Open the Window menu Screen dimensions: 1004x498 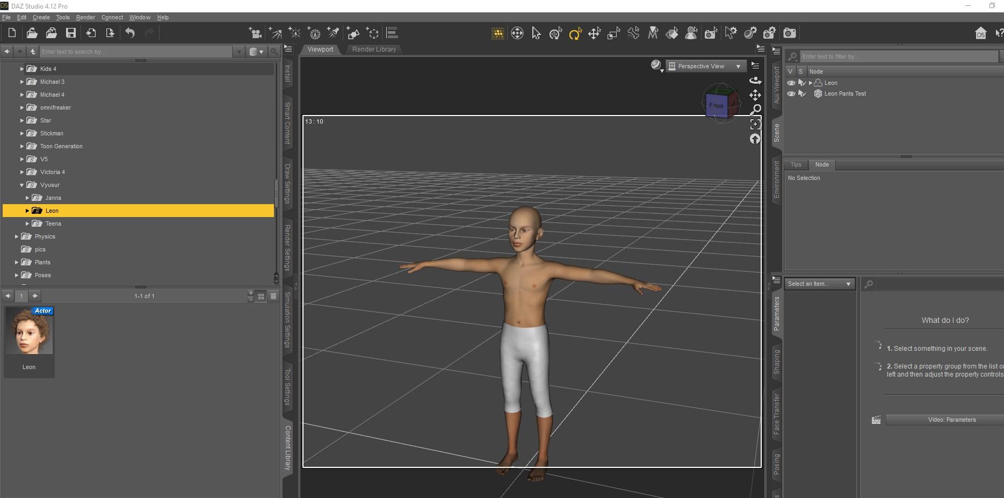pyautogui.click(x=140, y=17)
